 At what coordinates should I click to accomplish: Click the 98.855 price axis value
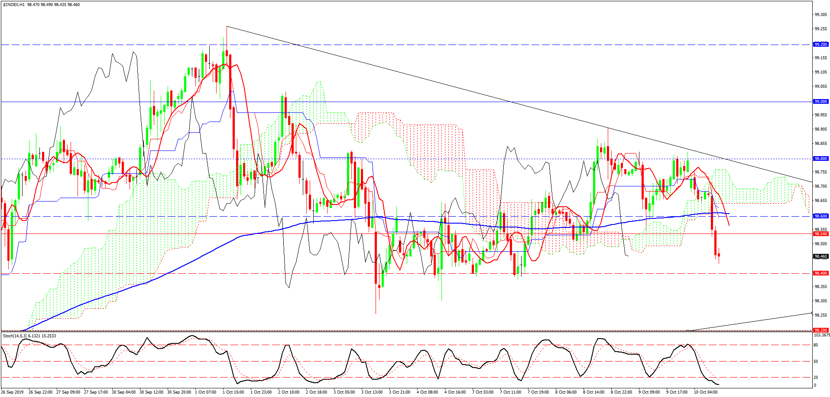(821, 143)
